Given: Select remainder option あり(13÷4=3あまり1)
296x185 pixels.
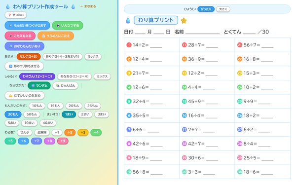Looking at the screenshot, I should click(63, 56).
